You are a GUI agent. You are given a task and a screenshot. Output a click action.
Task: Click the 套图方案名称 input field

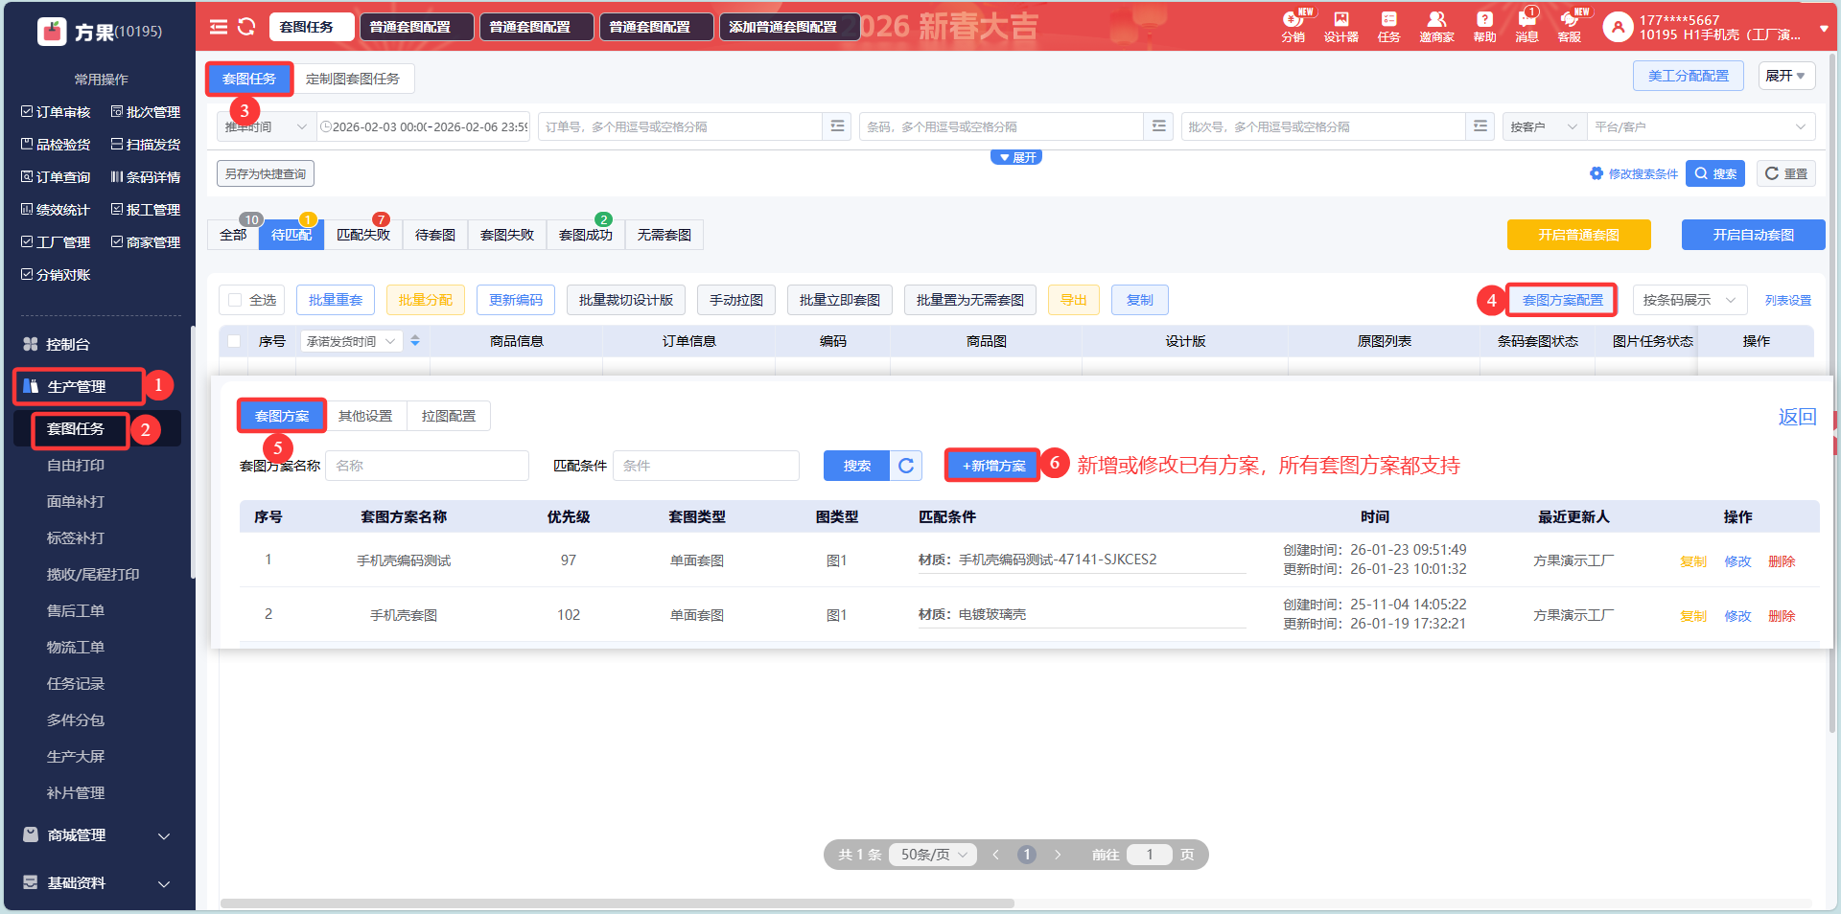click(x=427, y=466)
